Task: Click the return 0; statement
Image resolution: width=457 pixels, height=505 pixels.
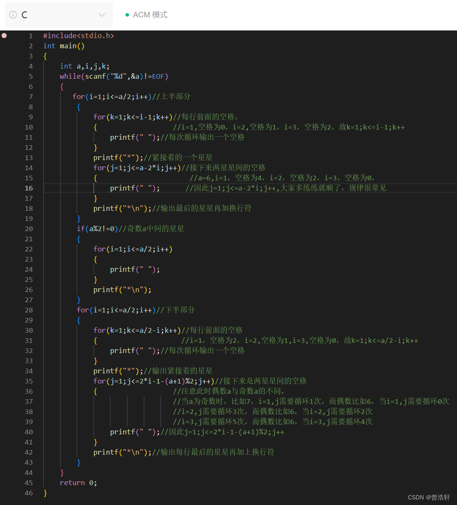Action: pos(78,483)
